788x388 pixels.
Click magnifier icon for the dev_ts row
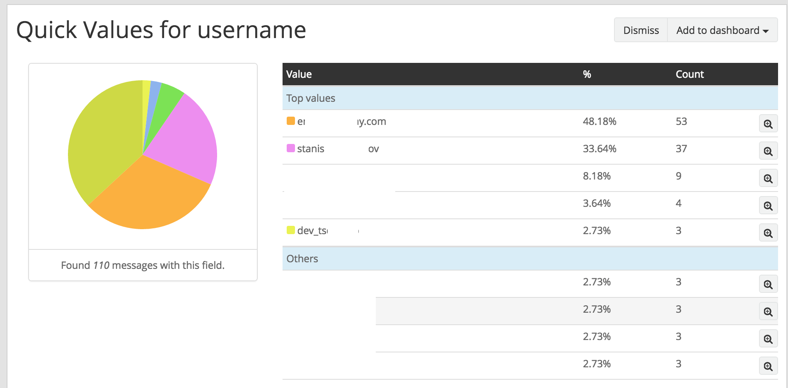(x=768, y=233)
